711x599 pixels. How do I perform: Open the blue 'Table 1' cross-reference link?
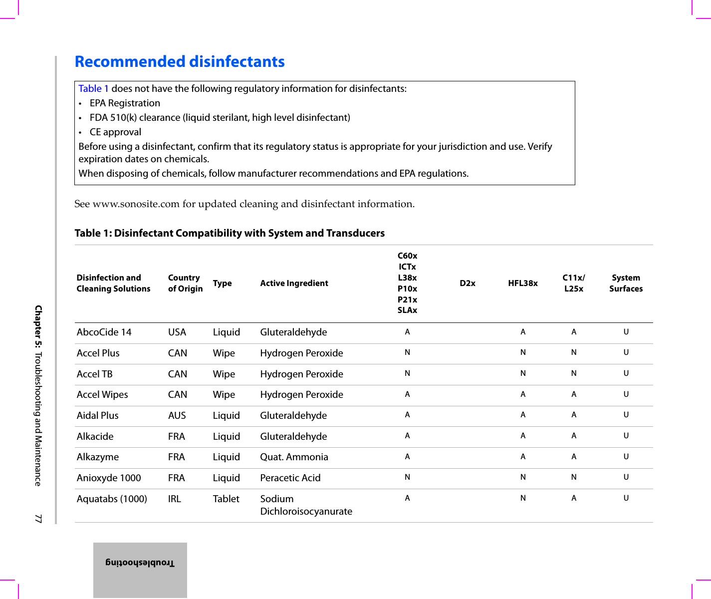[x=93, y=88]
